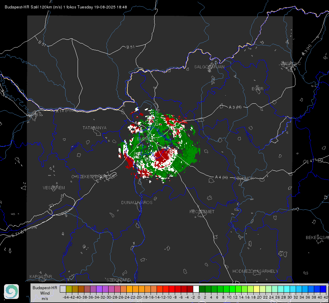
Task: Select the dark green swatch right of 0
Action: (x=202, y=289)
